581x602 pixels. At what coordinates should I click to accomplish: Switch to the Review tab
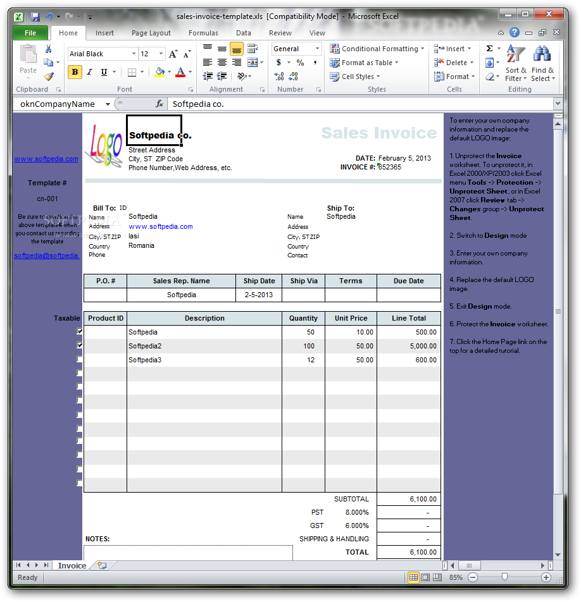pos(280,33)
